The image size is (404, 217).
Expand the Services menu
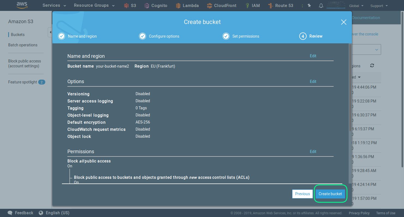pyautogui.click(x=54, y=5)
